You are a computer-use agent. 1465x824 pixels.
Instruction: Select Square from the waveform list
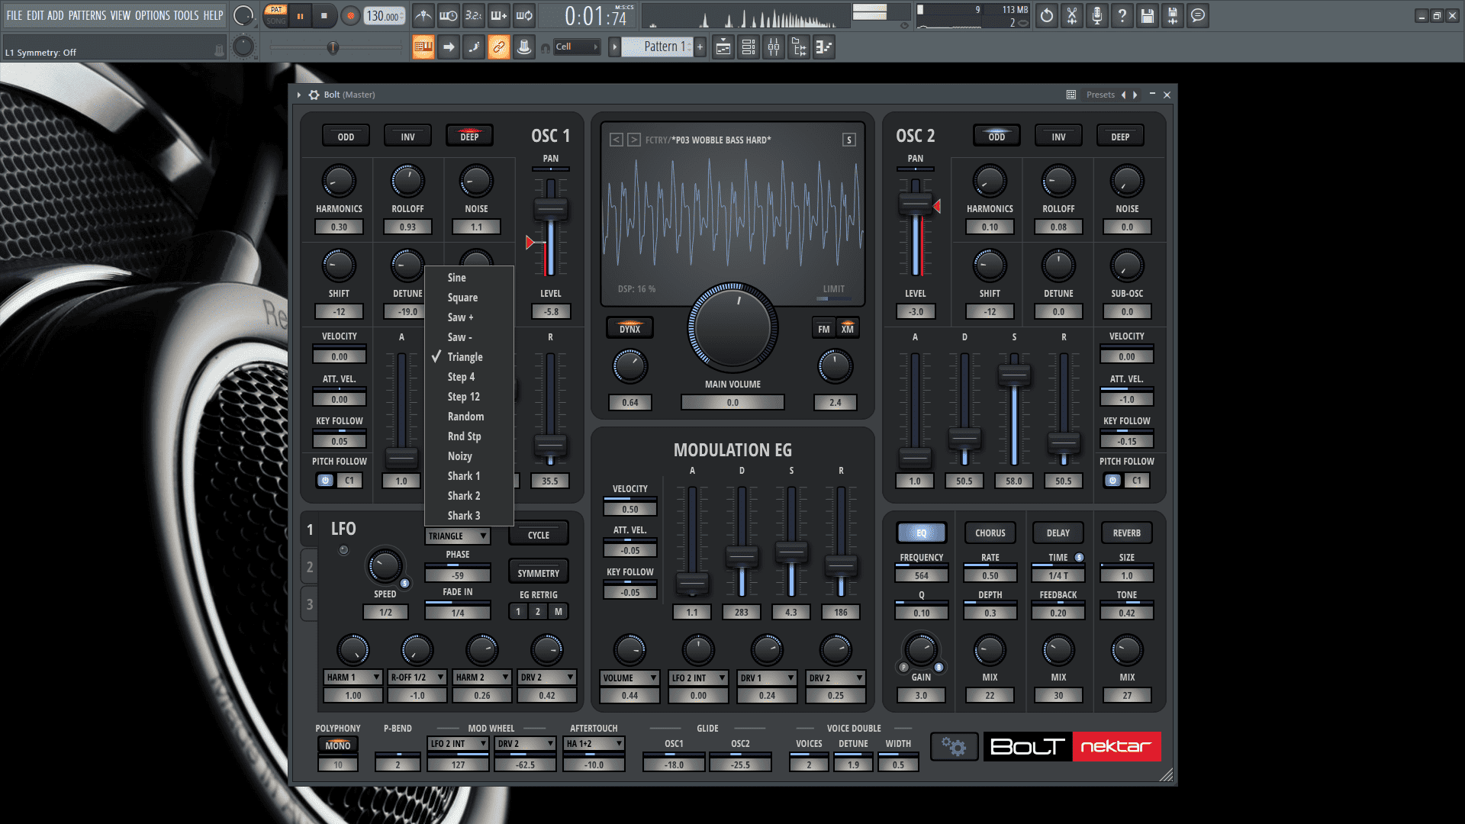click(468, 298)
